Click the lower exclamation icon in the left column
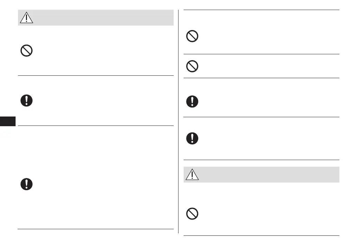 [26, 184]
